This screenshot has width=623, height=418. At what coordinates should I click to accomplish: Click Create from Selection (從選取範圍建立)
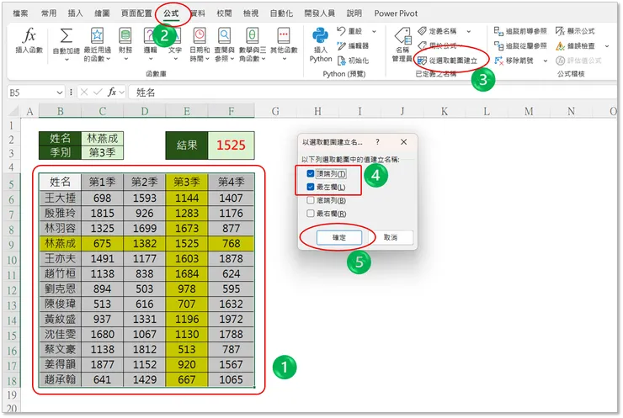click(447, 61)
